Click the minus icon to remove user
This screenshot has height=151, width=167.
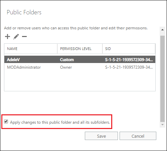point(24,36)
